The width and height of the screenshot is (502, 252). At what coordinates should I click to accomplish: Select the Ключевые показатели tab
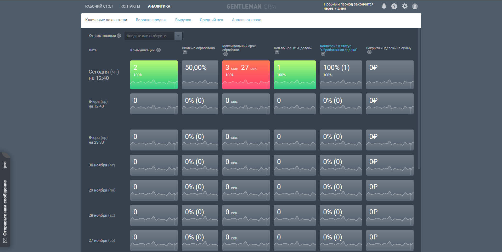[106, 20]
